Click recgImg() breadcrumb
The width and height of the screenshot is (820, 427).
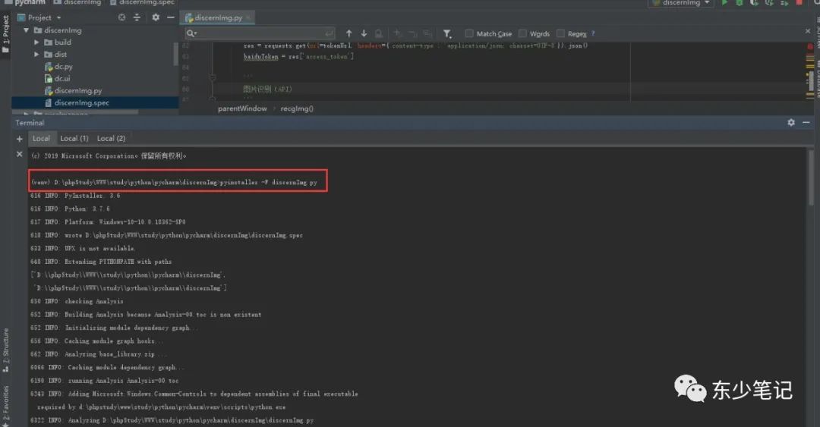click(297, 108)
